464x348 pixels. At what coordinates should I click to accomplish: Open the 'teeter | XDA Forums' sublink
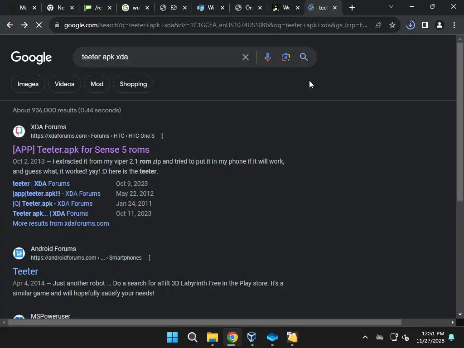(41, 184)
